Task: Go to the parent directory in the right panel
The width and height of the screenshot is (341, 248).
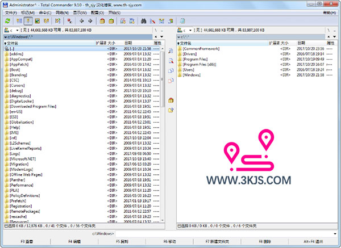Action: 335,30
